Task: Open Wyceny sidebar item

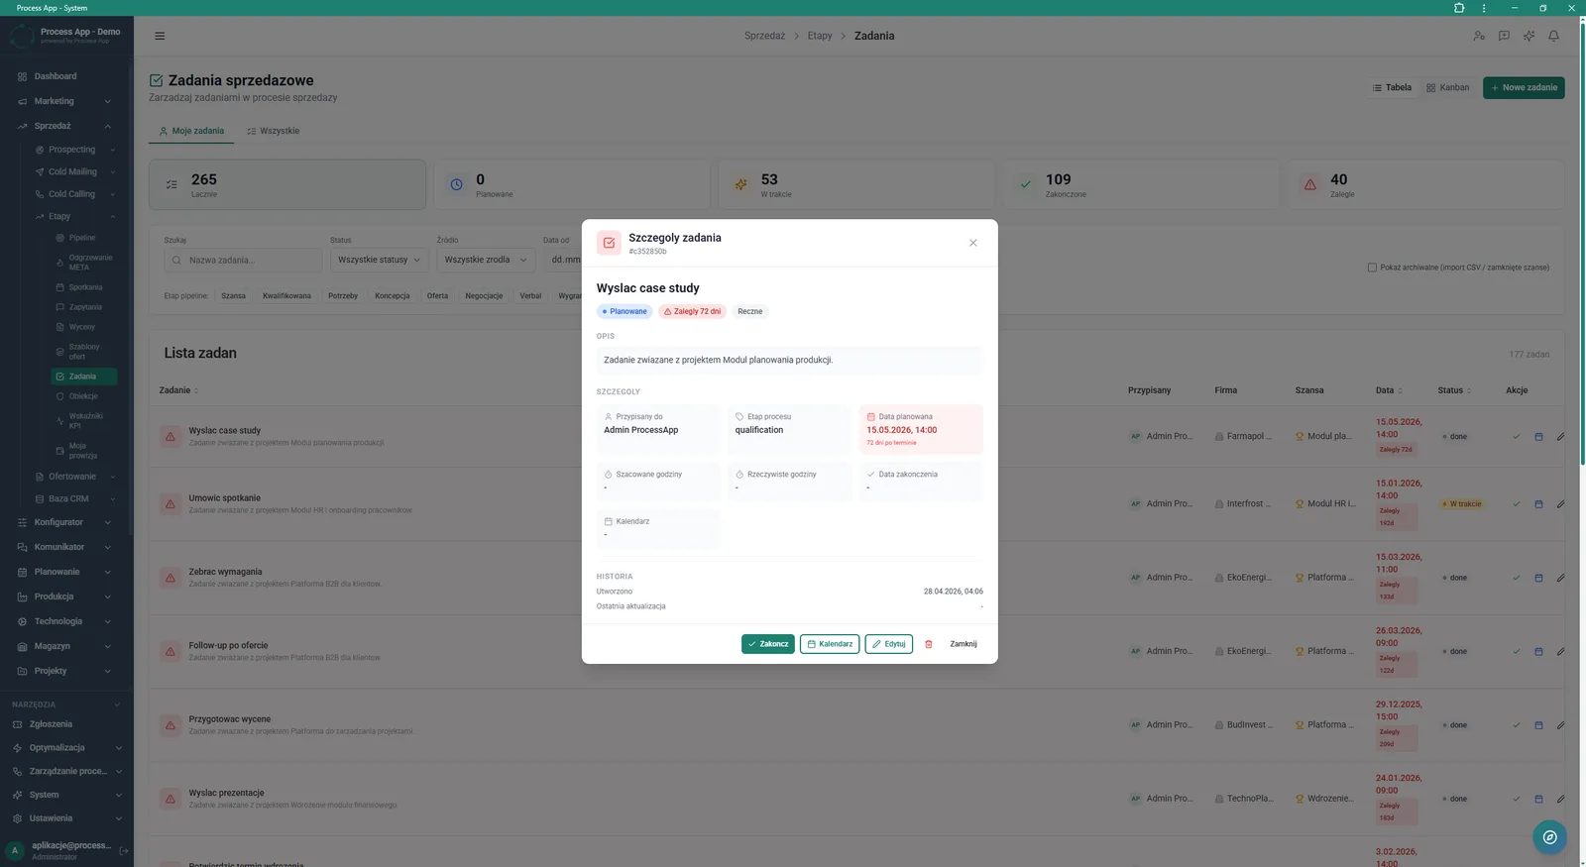Action: pos(83,327)
